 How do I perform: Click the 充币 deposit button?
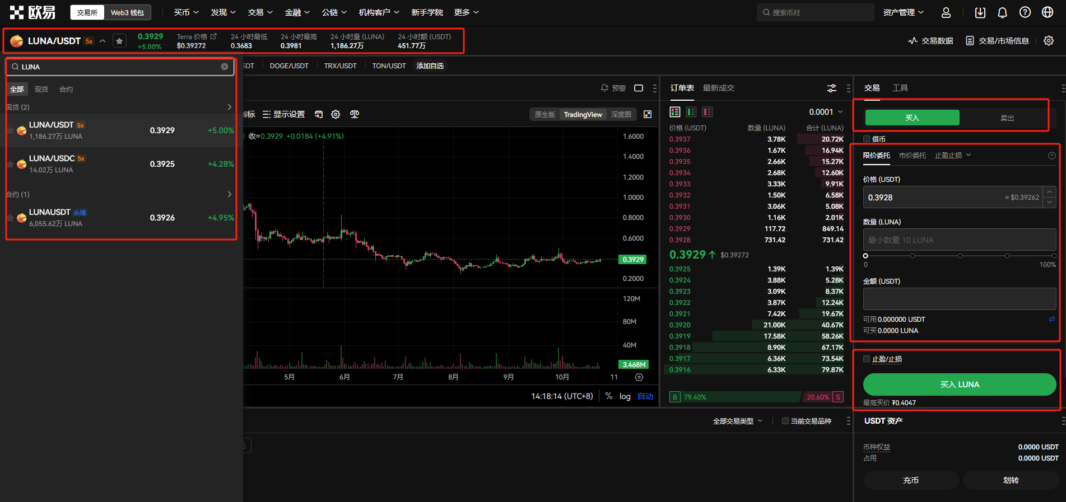[911, 480]
